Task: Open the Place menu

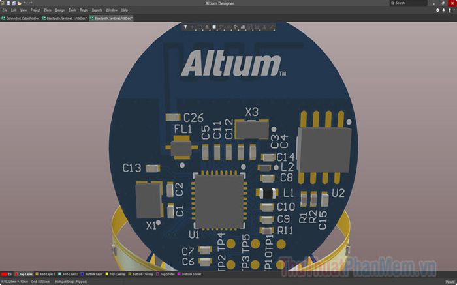Action: tap(48, 10)
